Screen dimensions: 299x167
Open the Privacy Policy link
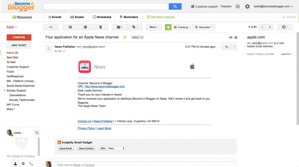86,128
